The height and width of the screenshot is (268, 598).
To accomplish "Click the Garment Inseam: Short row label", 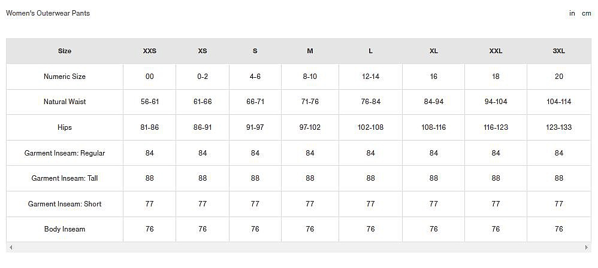I will click(65, 204).
